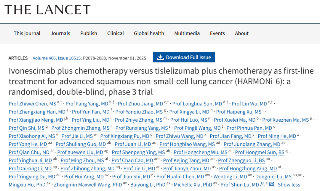This screenshot has height=191, width=320.
Task: Click The Lancet logo
Action: tap(47, 10)
